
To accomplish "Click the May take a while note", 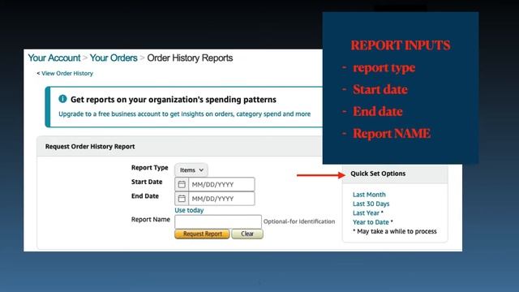I will click(395, 231).
